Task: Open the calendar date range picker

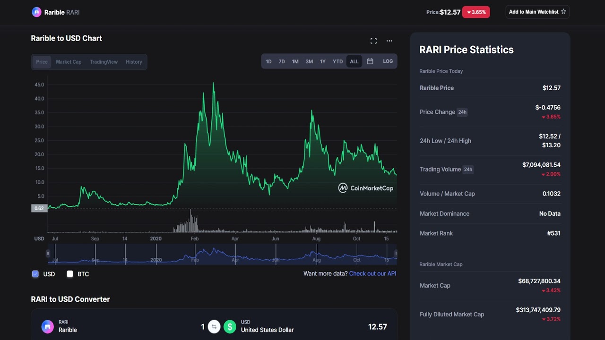Action: [x=370, y=61]
